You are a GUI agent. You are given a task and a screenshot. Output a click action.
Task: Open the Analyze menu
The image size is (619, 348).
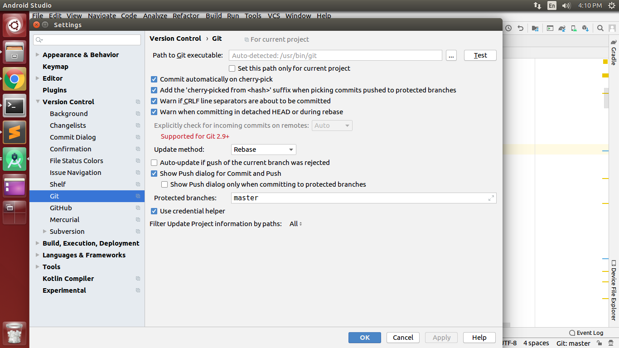tap(155, 16)
